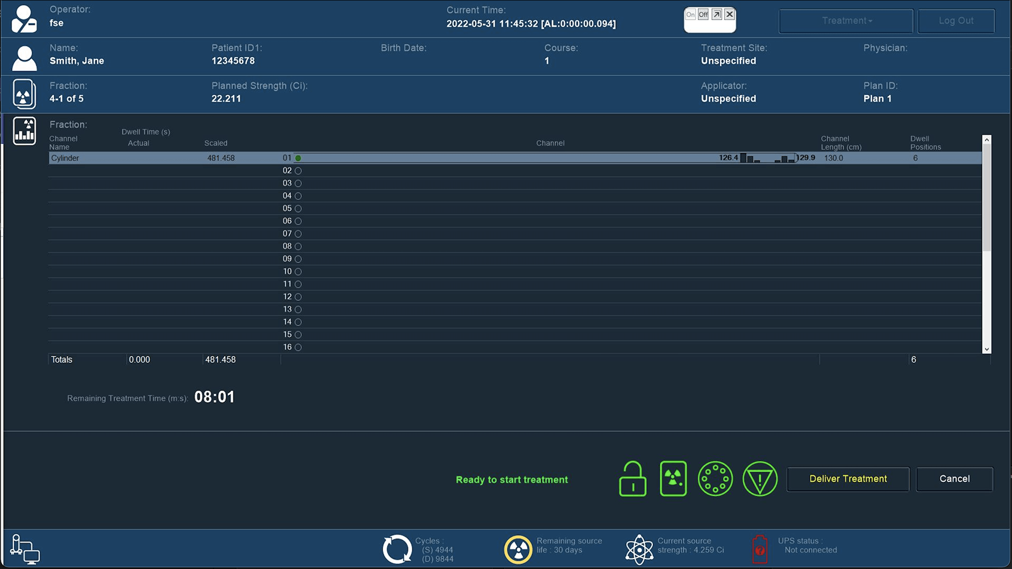1012x569 pixels.
Task: Click the Cancel button
Action: tap(954, 478)
